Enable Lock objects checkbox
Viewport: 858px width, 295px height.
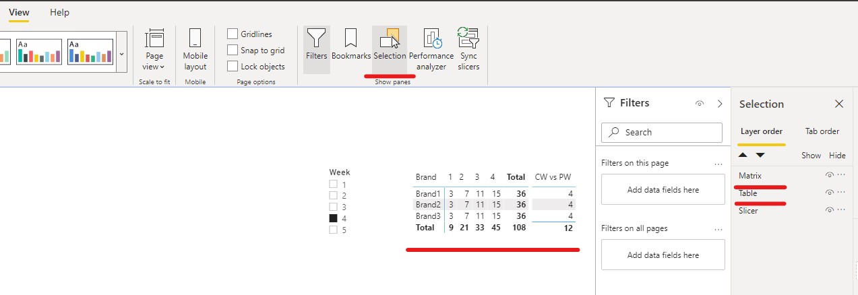pos(233,66)
